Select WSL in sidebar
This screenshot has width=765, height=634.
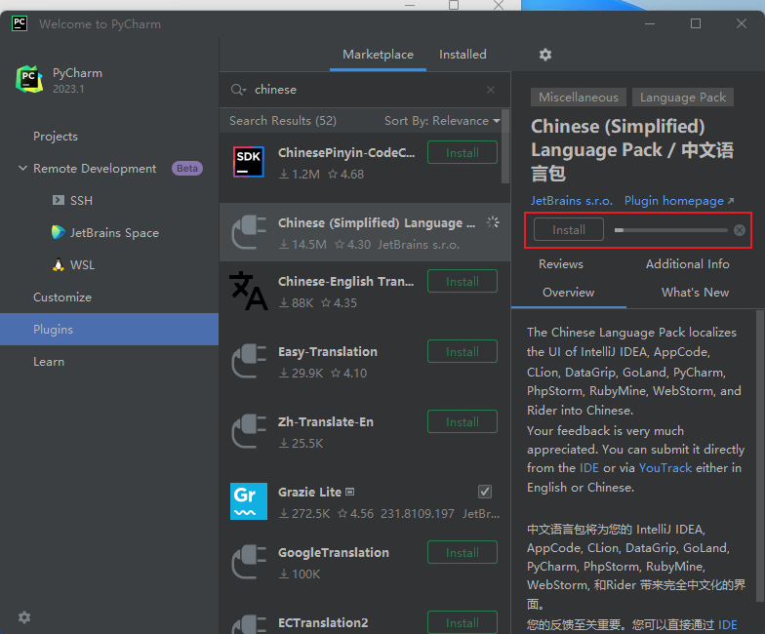click(x=82, y=265)
